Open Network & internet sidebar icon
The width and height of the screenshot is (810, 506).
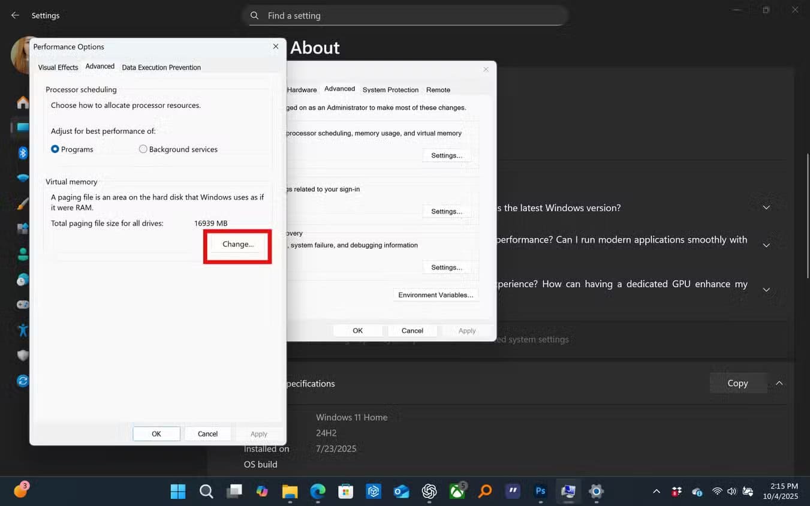23,178
